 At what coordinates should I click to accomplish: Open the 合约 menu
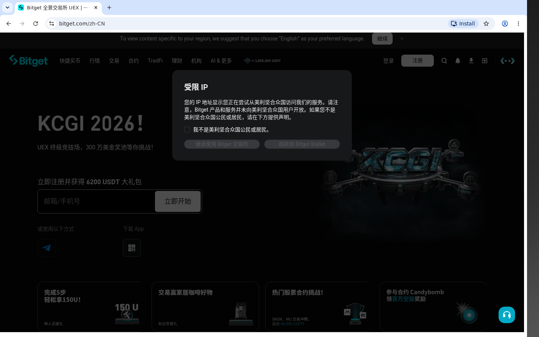pyautogui.click(x=134, y=61)
